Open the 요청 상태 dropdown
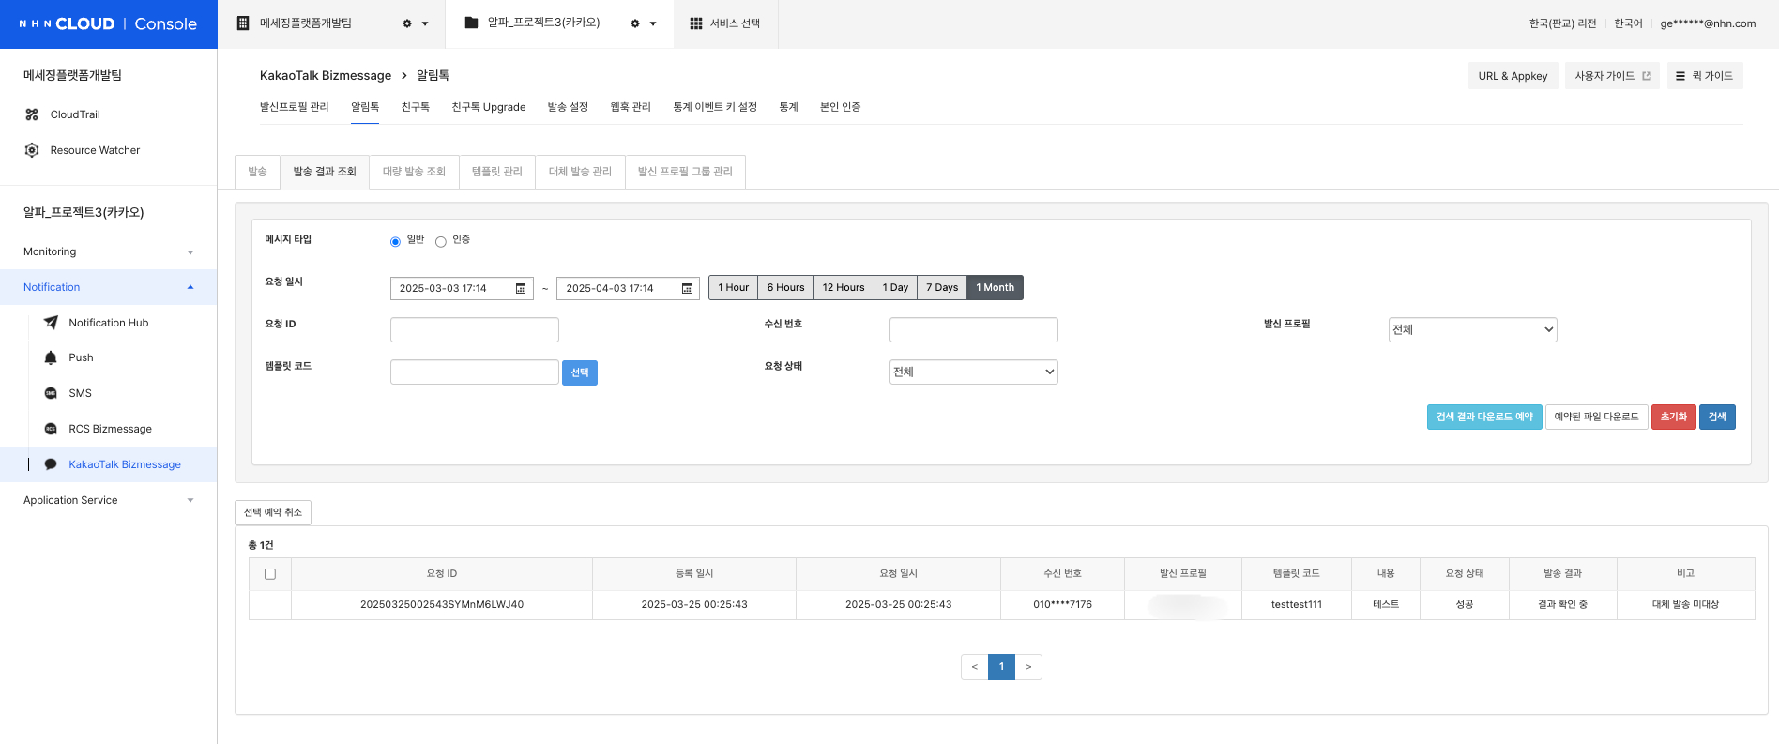 [973, 372]
